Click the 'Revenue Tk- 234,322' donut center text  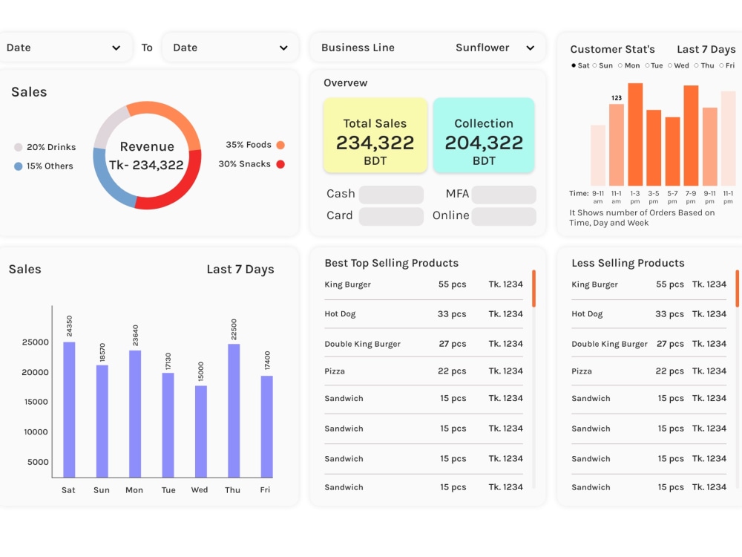(x=147, y=156)
